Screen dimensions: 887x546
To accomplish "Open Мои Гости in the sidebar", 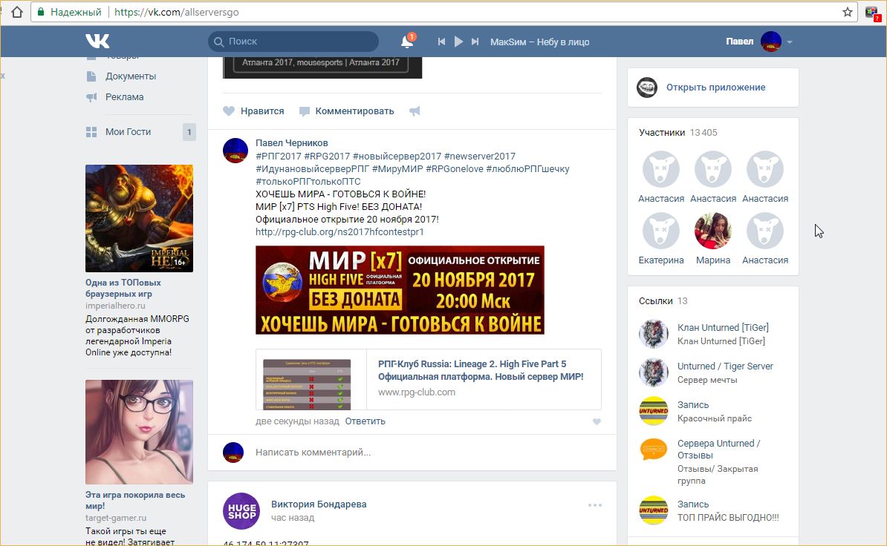I will (128, 132).
